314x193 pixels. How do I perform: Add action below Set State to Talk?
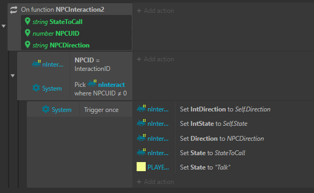coord(155,182)
